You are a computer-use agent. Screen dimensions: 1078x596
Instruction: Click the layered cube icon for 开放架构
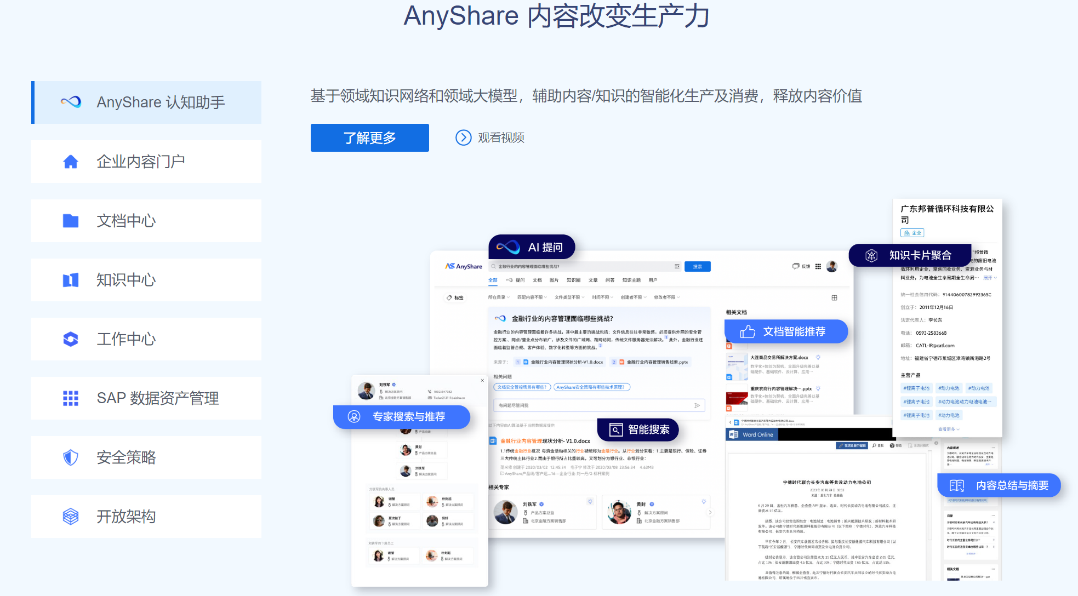point(71,517)
